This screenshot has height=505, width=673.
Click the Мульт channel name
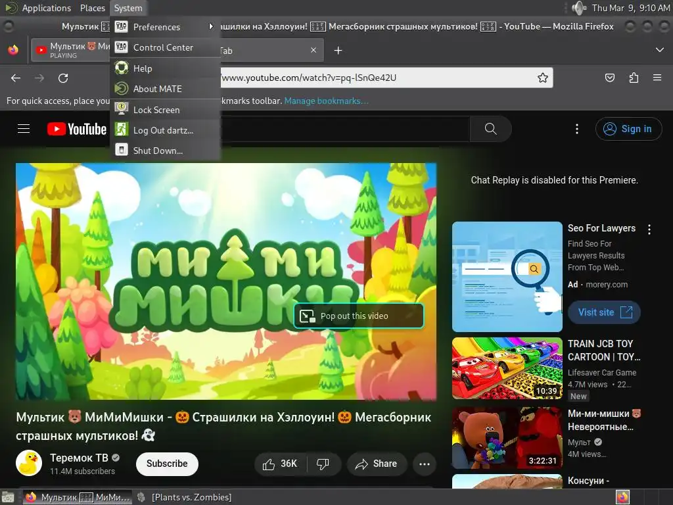pos(579,443)
